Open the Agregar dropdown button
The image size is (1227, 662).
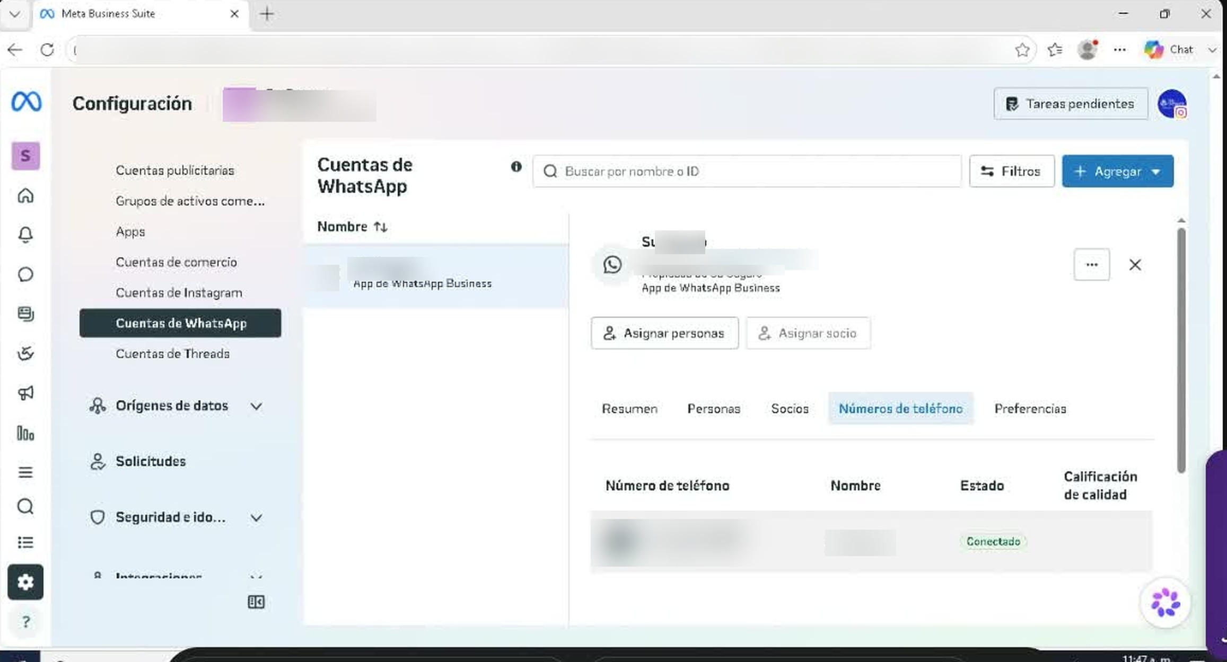(1117, 171)
